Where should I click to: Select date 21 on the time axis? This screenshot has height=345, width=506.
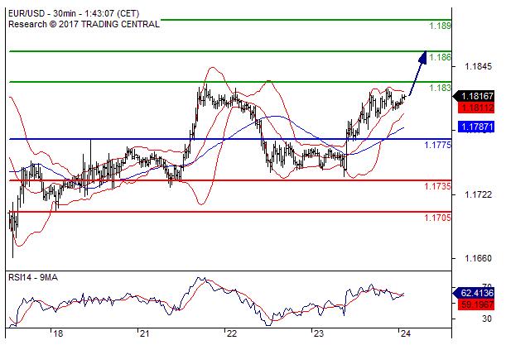[145, 333]
